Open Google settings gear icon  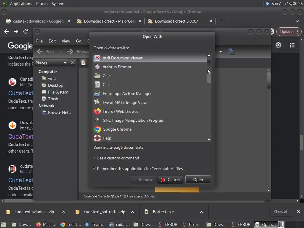pyautogui.click(x=278, y=45)
